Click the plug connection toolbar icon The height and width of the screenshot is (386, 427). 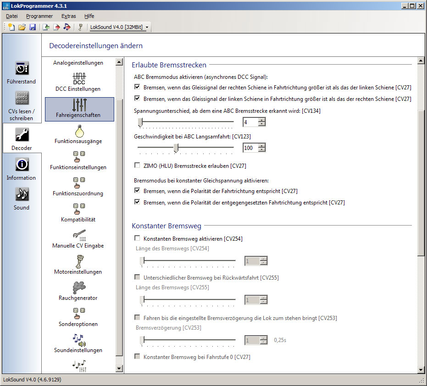tap(80, 27)
